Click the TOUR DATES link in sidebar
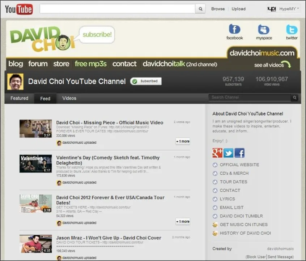Image resolution: width=306 pixels, height=261 pixels. click(233, 182)
